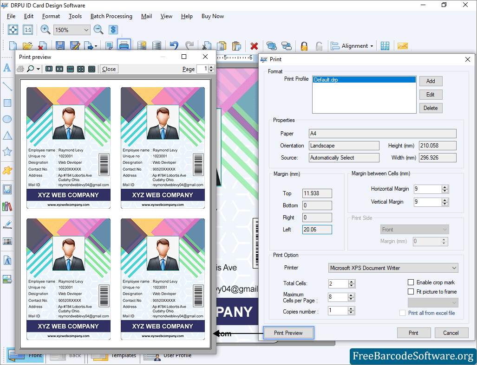Click the Edit print profile button

[x=431, y=95]
